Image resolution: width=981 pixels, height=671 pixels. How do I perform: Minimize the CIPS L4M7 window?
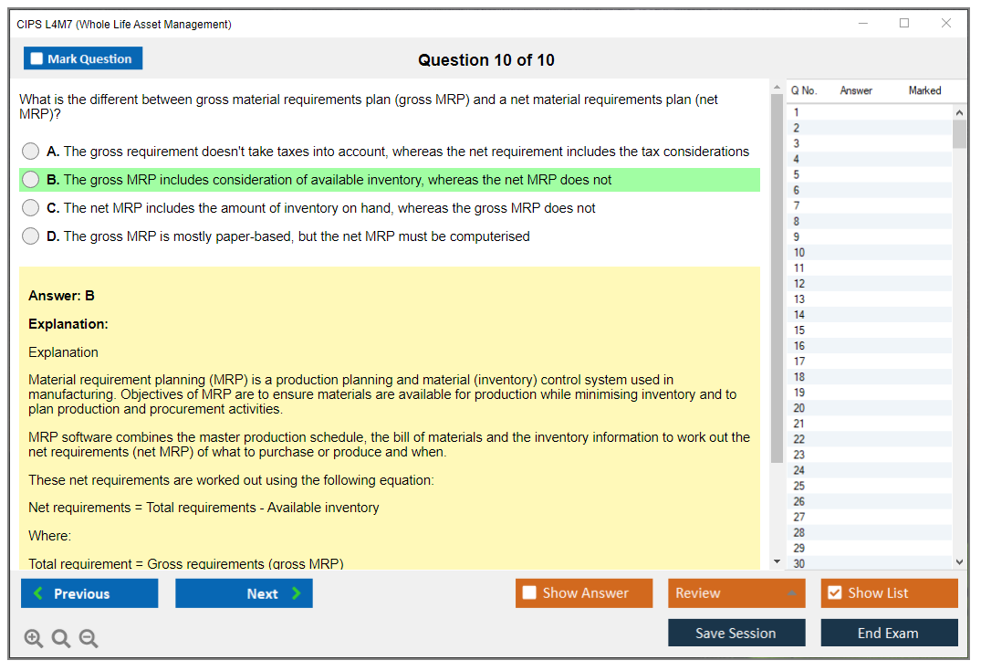pos(862,24)
